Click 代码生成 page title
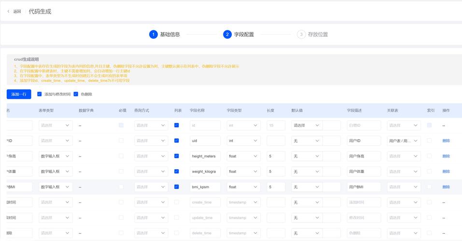The image size is (462, 241). [x=40, y=12]
